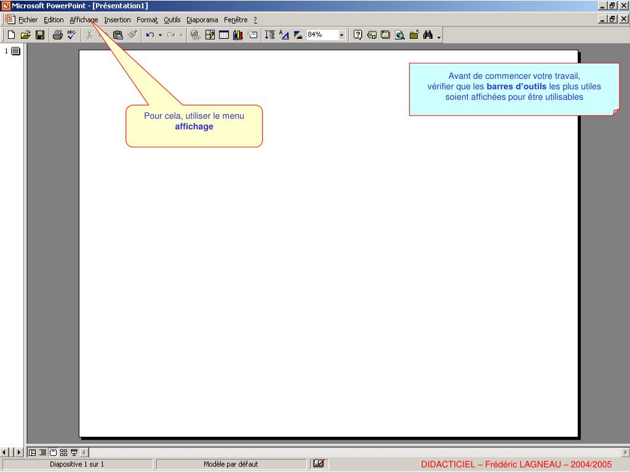630x473 pixels.
Task: Click the magnifier with globe search icon
Action: tap(400, 35)
